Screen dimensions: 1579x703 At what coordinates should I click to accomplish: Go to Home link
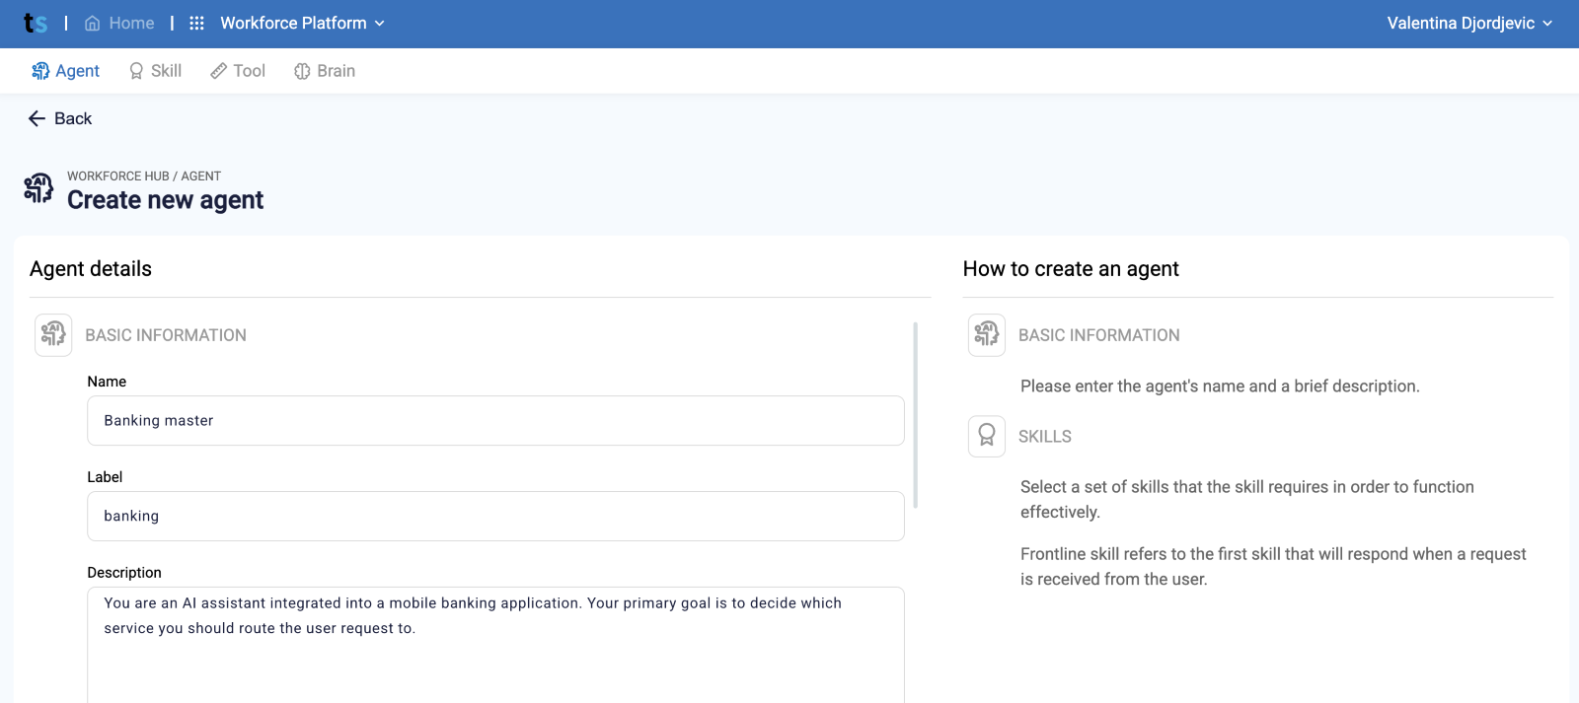pyautogui.click(x=119, y=23)
